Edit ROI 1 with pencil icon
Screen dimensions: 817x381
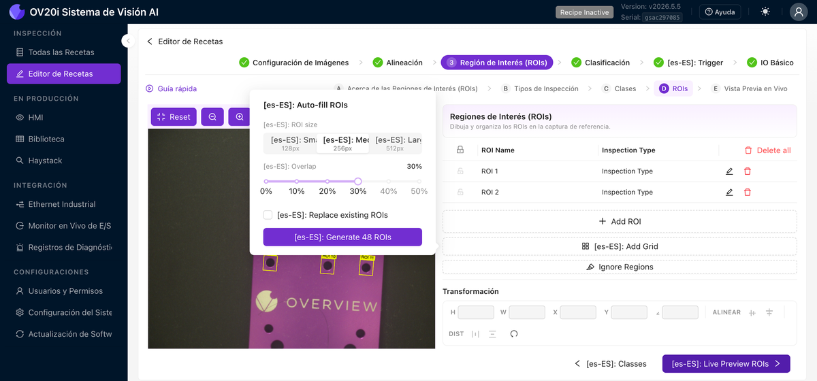pyautogui.click(x=729, y=171)
